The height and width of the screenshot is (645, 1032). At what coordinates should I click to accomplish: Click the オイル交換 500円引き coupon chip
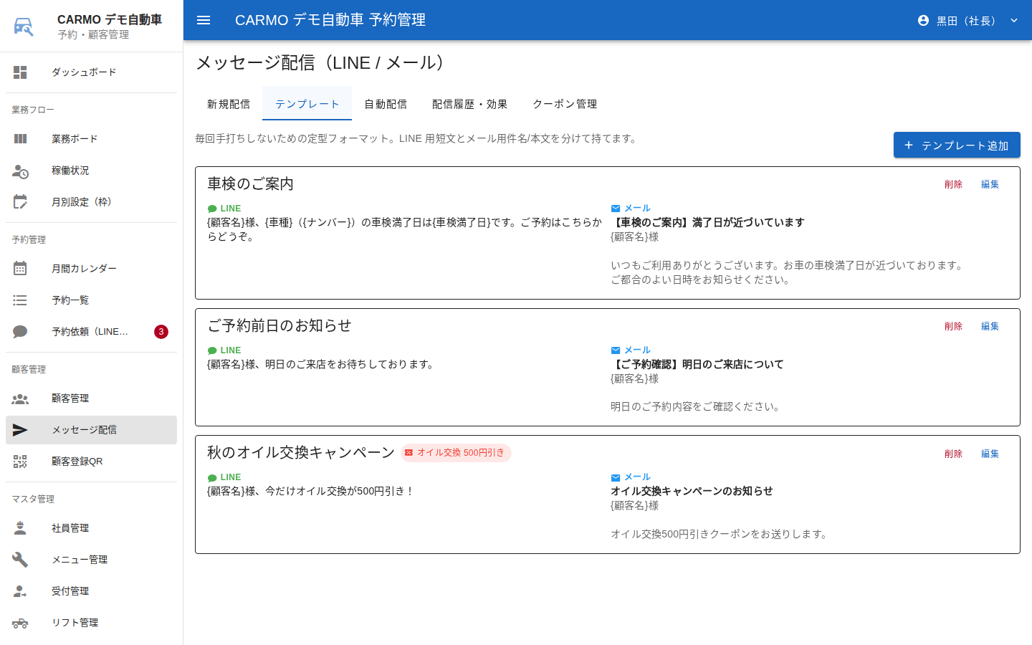[456, 453]
